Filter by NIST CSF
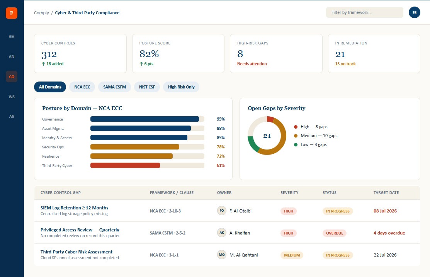Image resolution: width=430 pixels, height=277 pixels. tap(147, 87)
